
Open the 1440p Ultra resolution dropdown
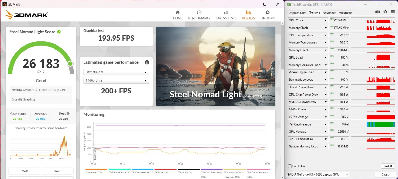coord(116,80)
